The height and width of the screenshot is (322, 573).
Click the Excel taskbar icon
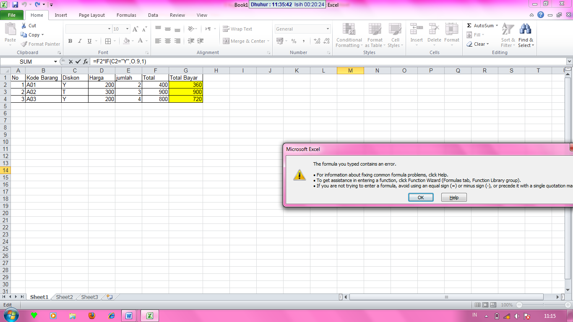pyautogui.click(x=149, y=316)
